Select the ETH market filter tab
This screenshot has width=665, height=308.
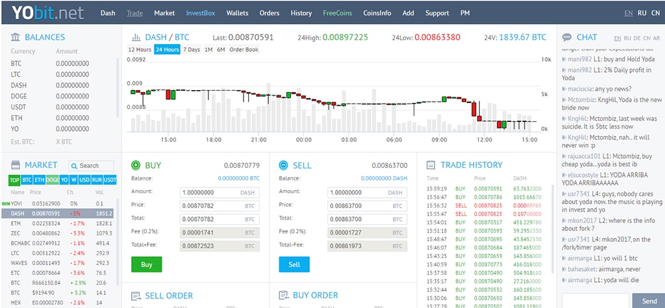coord(40,180)
